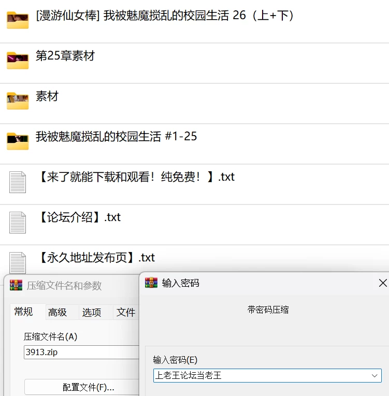Expand the password dropdown arrow
Image resolution: width=389 pixels, height=396 pixels.
[374, 375]
